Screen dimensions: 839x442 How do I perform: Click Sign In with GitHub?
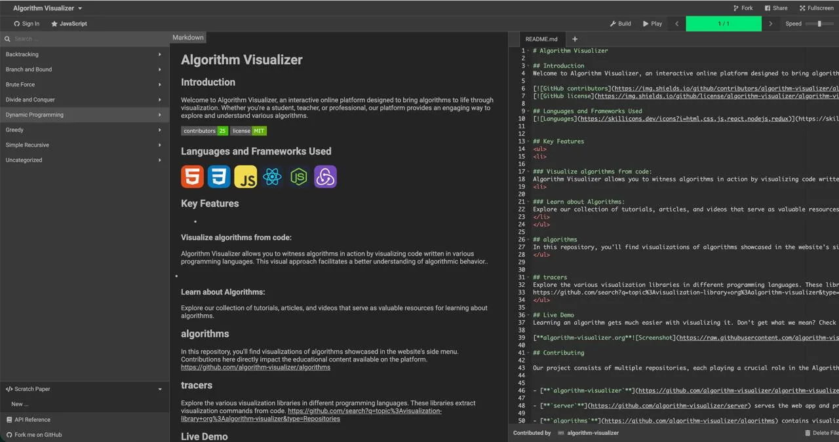coord(26,24)
